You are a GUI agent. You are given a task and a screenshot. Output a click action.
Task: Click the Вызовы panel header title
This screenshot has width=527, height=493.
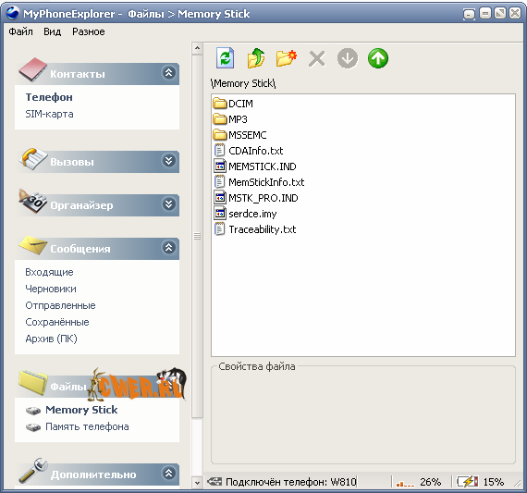(x=72, y=162)
